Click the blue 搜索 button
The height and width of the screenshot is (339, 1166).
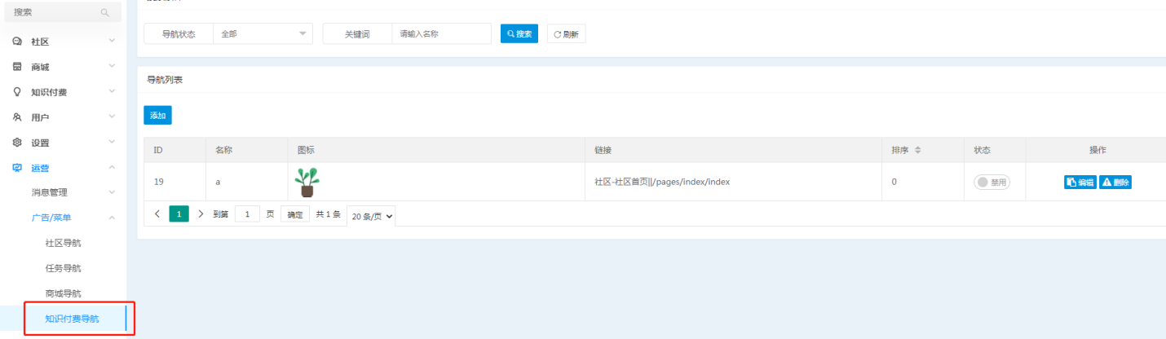[x=519, y=33]
